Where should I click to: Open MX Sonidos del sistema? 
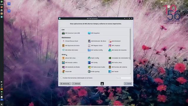point(118,67)
